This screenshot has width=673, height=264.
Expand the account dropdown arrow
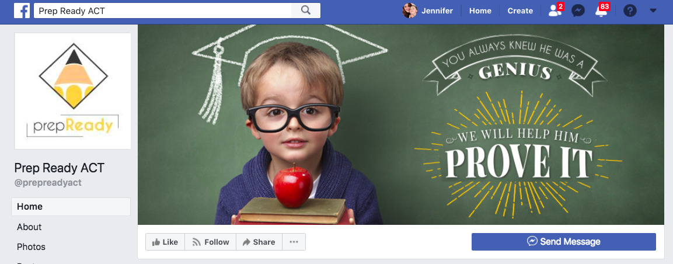653,11
